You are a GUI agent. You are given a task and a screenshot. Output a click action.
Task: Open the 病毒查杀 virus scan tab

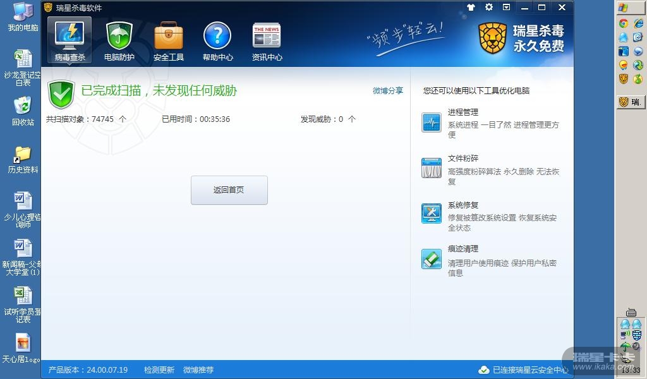pos(70,40)
